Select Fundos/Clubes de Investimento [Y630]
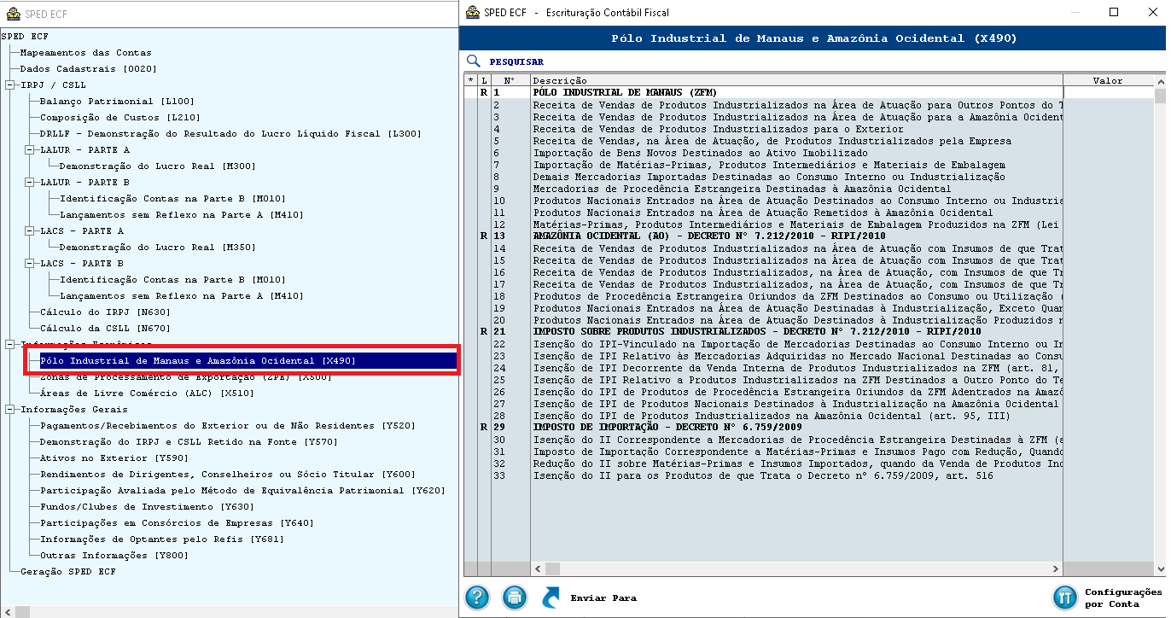 point(147,506)
